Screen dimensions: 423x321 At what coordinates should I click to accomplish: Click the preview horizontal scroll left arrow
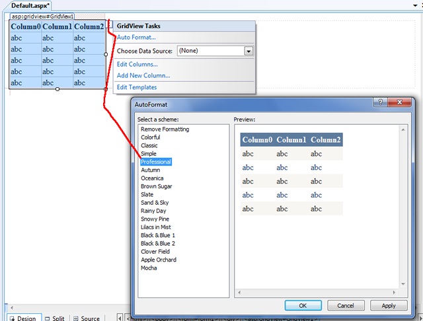tap(239, 291)
